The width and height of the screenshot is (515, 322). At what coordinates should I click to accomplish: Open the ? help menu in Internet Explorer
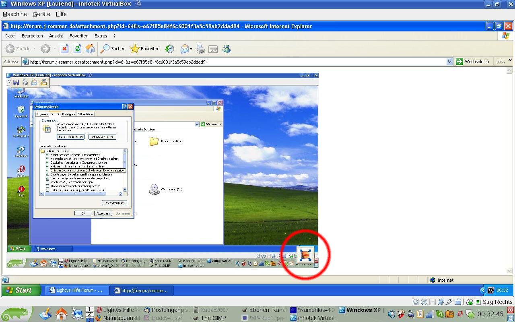[x=115, y=36]
